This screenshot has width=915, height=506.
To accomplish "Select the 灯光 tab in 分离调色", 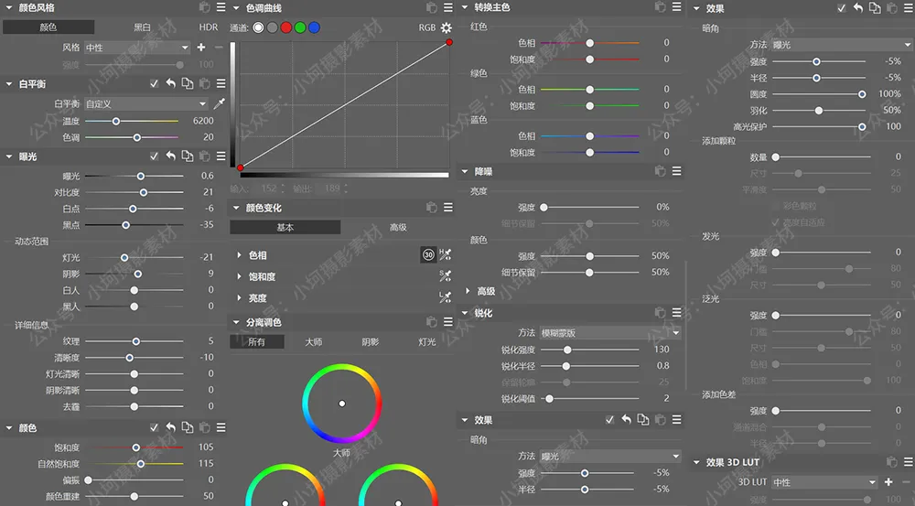I will [x=426, y=341].
